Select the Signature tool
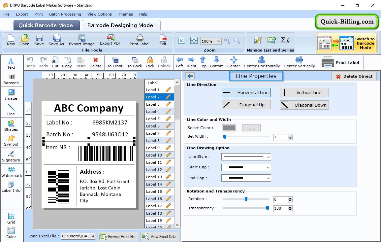 [11, 156]
